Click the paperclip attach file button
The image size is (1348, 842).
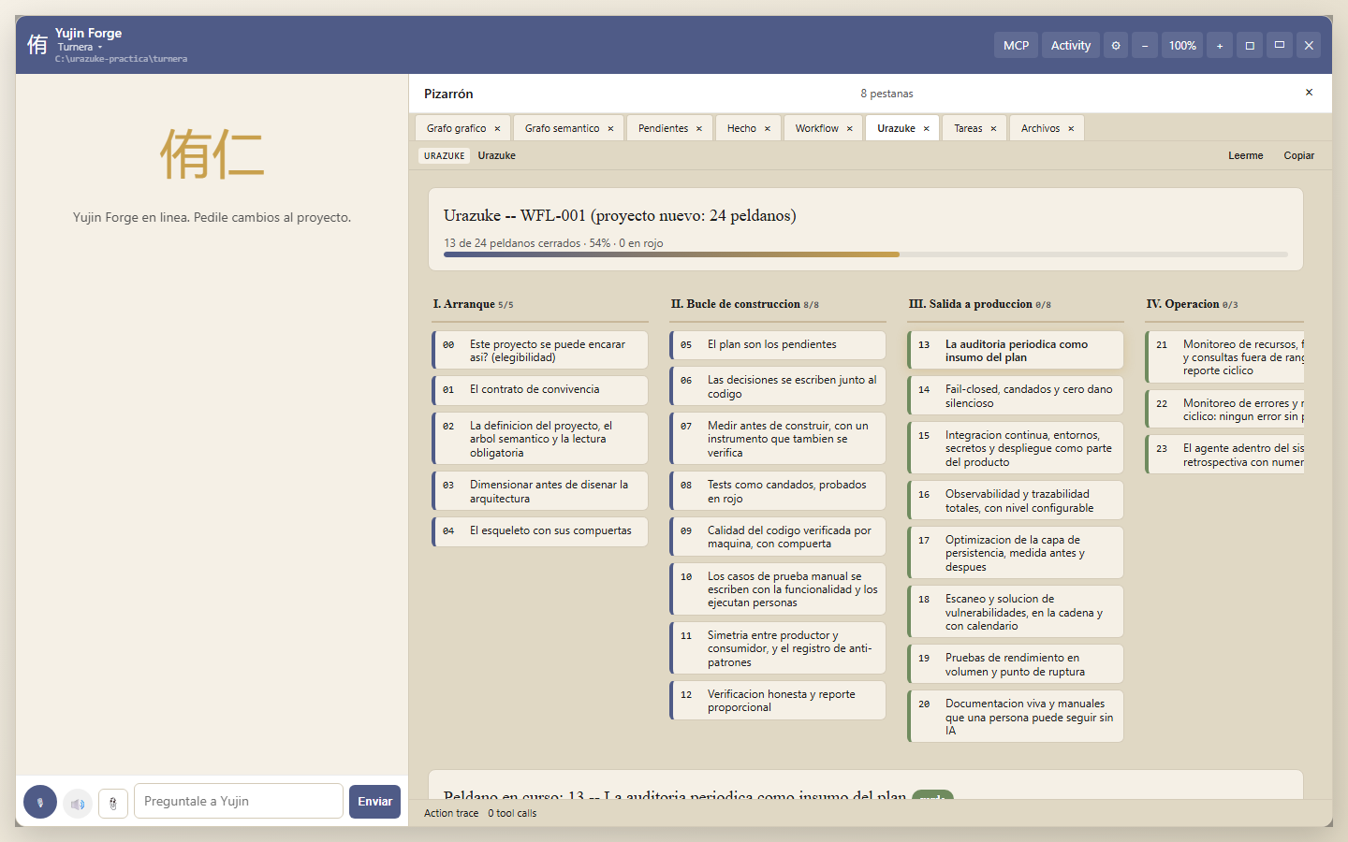113,803
